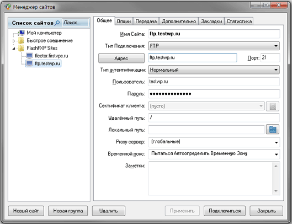
Task: Switch to the Передача tab
Action: (x=146, y=22)
